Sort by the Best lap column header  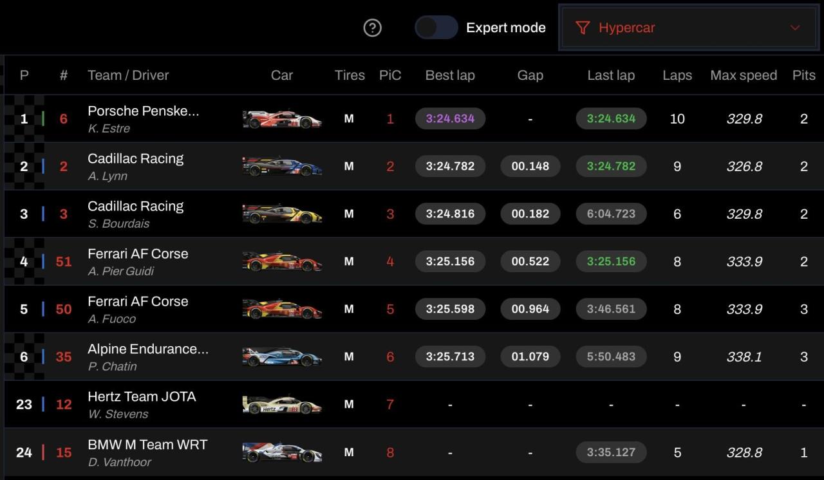(x=450, y=75)
